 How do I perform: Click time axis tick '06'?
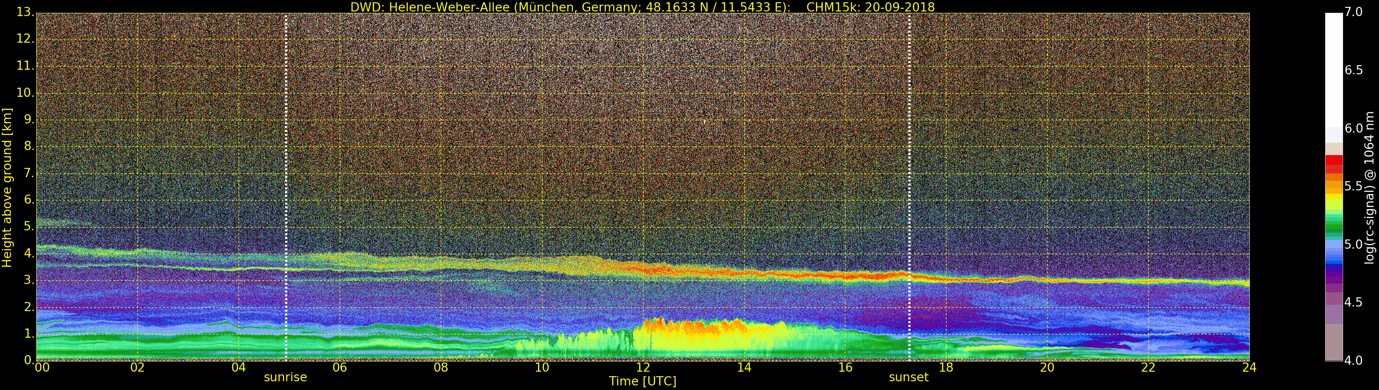[340, 368]
